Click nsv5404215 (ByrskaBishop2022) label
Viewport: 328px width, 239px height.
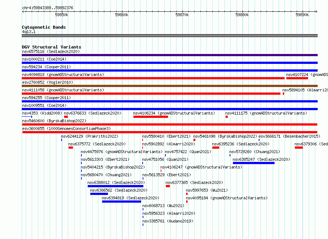point(113,167)
